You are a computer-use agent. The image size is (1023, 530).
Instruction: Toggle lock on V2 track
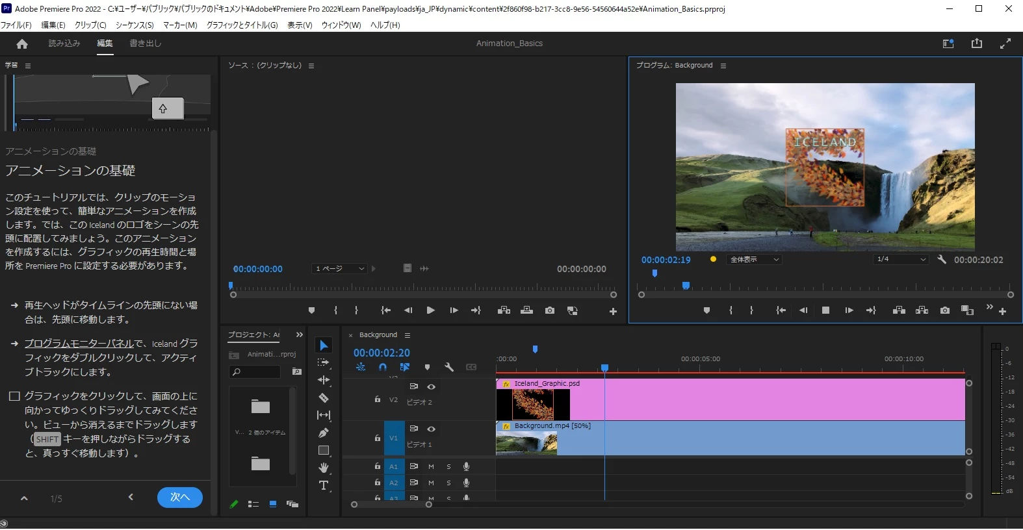(x=378, y=399)
